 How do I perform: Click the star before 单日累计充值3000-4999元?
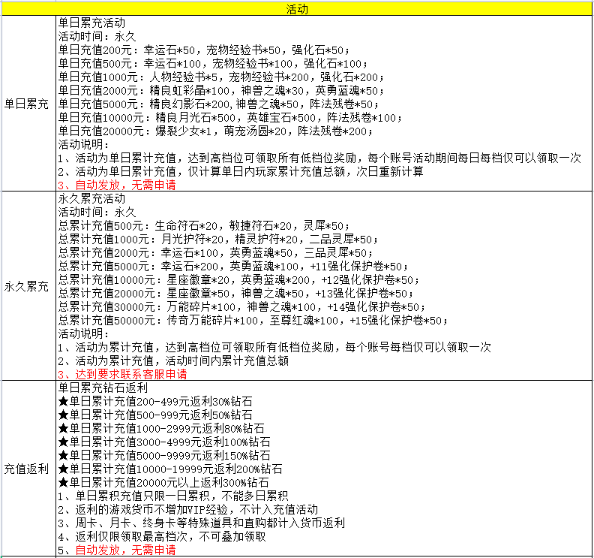[x=63, y=442]
